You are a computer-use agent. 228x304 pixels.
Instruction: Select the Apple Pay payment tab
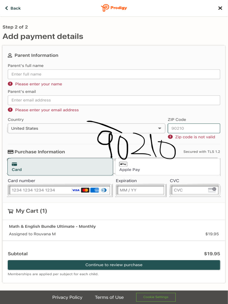(x=167, y=167)
